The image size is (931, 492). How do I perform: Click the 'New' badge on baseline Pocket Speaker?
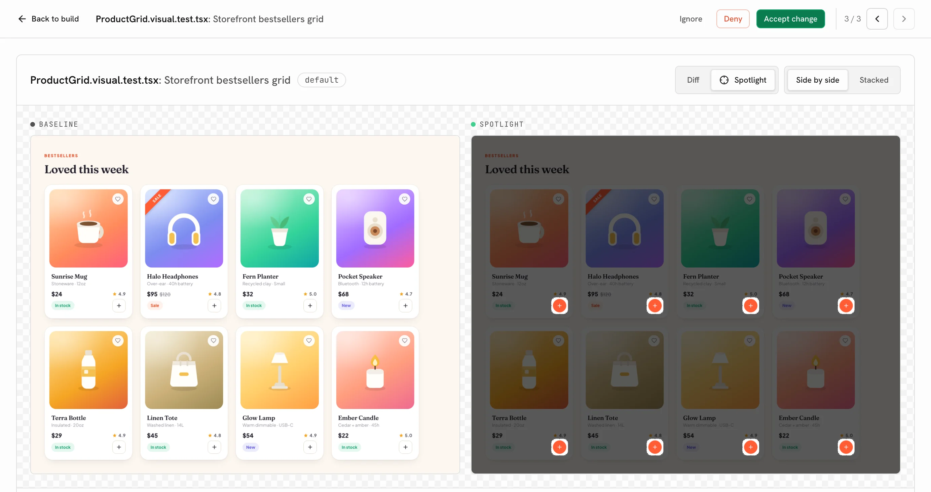(346, 305)
